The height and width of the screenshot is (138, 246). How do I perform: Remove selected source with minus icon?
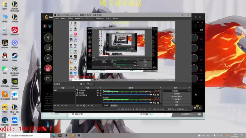pos(81,105)
